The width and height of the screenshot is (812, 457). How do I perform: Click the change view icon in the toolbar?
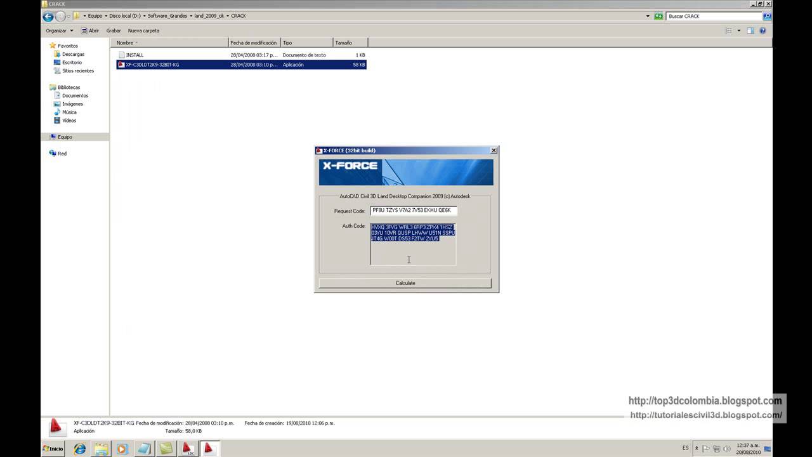click(728, 30)
